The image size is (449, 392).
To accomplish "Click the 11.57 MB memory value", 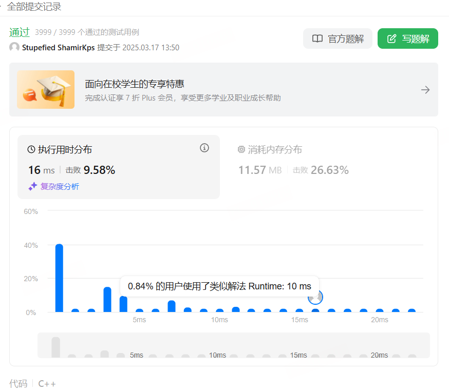I will [x=260, y=170].
